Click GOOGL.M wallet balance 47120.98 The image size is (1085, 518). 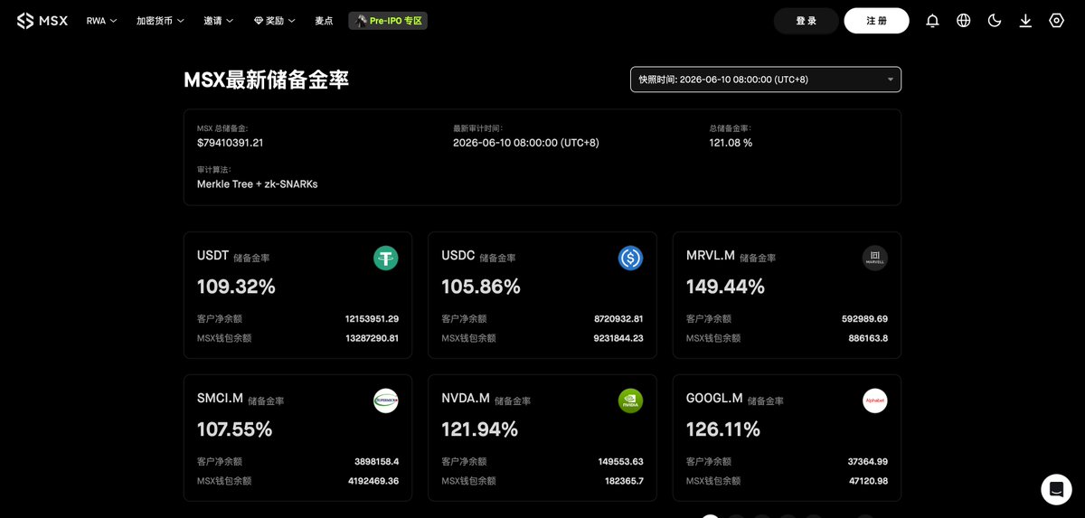pyautogui.click(x=867, y=481)
